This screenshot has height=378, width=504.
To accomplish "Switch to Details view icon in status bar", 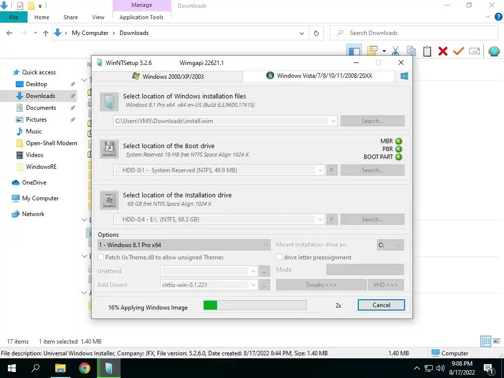I will click(486, 341).
